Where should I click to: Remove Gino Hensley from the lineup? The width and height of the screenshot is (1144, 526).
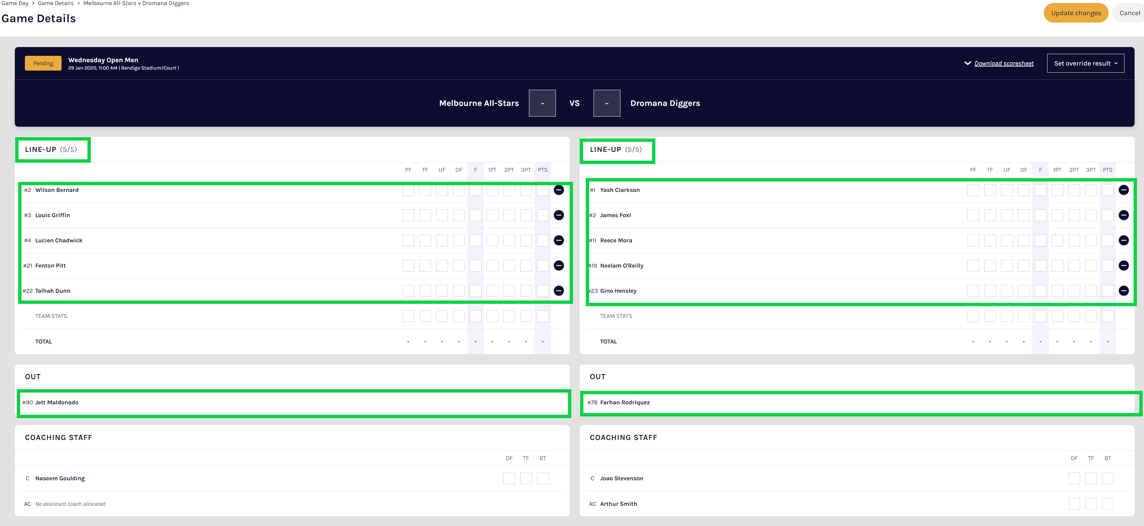1124,291
